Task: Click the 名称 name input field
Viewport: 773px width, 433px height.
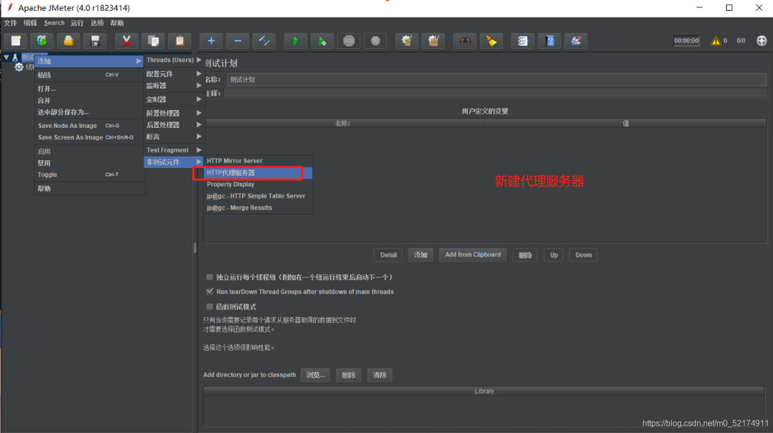Action: [x=496, y=79]
